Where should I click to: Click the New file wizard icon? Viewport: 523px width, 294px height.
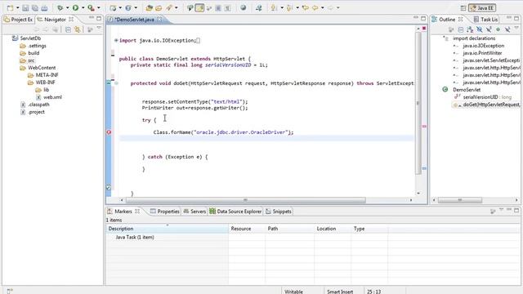(11, 7)
